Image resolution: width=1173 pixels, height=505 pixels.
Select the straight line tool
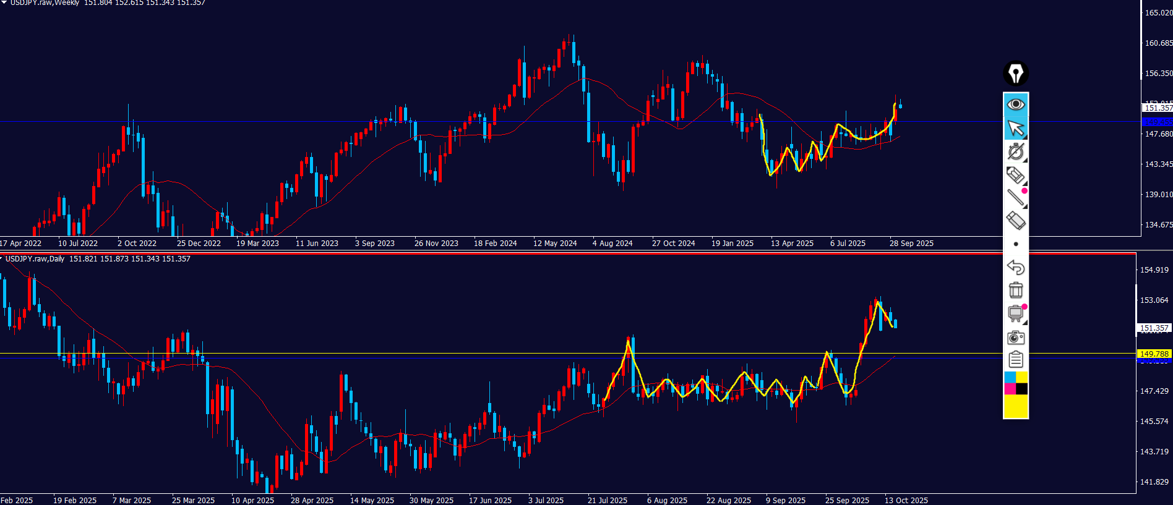1015,198
